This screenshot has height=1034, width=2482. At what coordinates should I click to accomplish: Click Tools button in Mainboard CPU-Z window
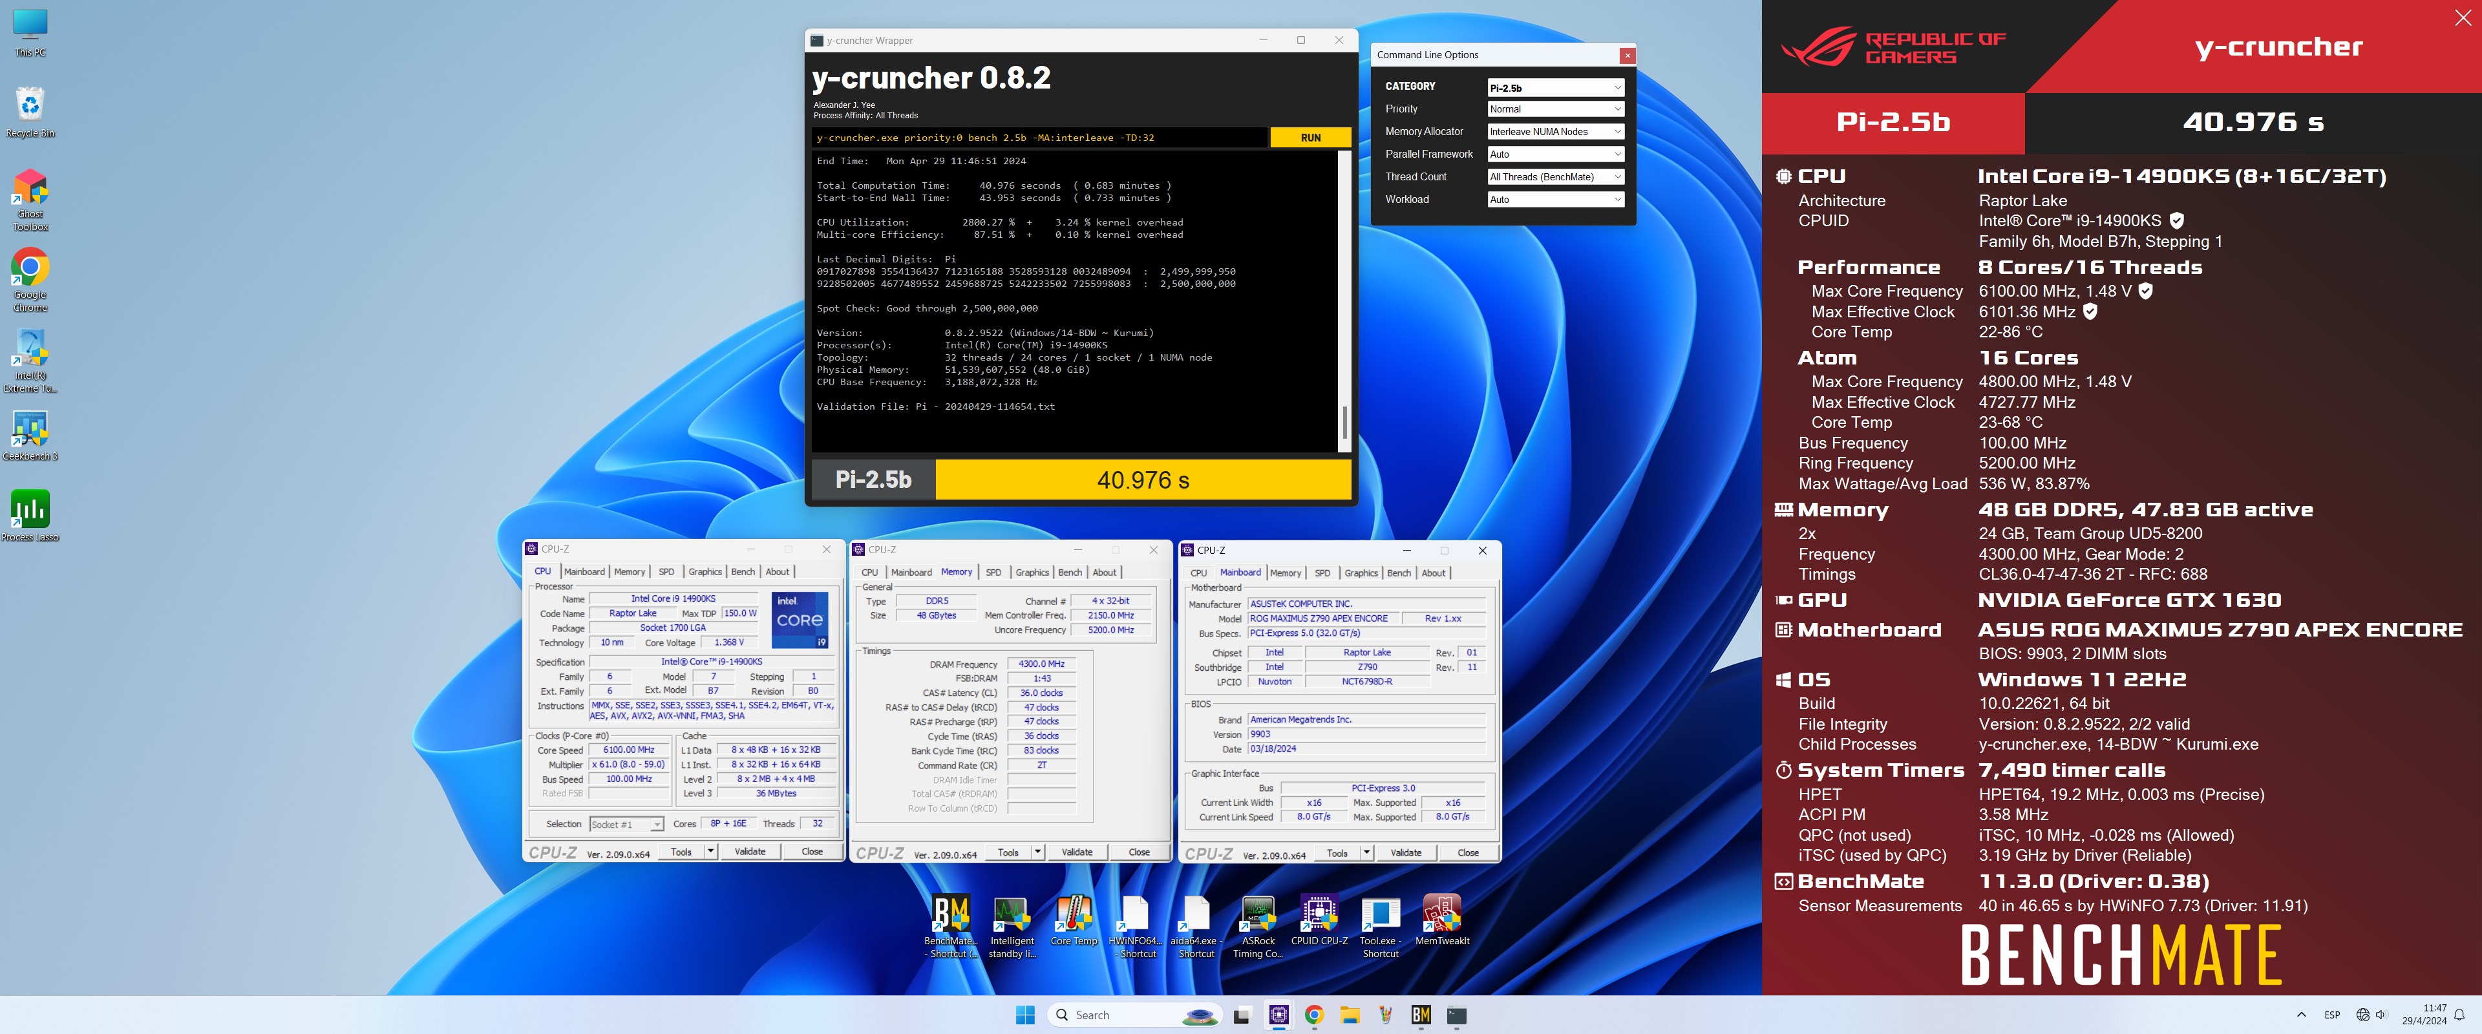(1337, 853)
